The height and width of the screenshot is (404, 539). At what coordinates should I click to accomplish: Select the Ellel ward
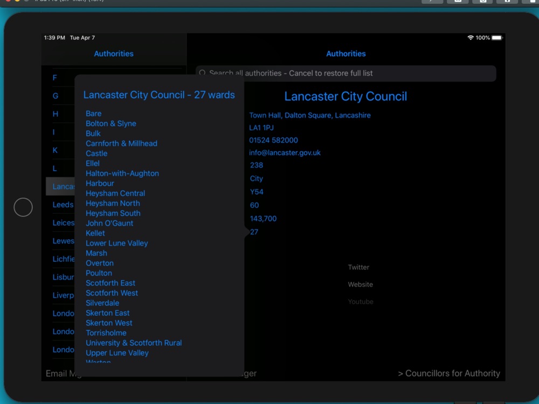[x=93, y=163]
